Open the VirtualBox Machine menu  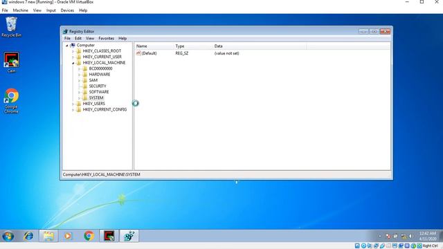20,10
